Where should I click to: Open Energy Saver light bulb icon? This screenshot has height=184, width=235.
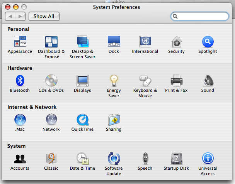pos(114,81)
